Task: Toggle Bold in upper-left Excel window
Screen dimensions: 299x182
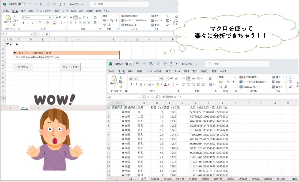Action: [24, 23]
